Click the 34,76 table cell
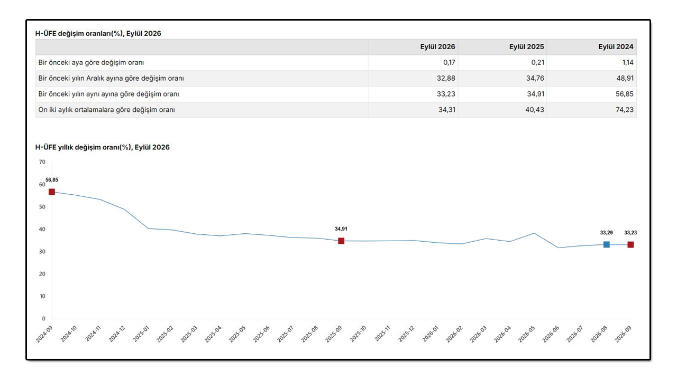The width and height of the screenshot is (677, 380). (502, 78)
